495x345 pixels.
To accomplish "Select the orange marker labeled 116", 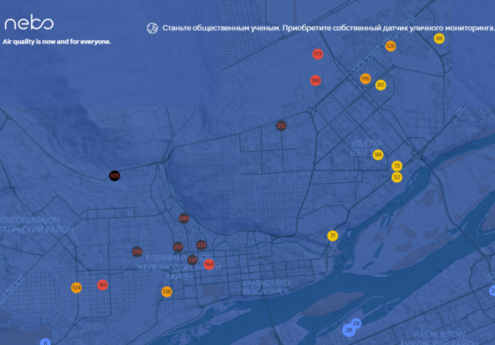I will click(365, 79).
